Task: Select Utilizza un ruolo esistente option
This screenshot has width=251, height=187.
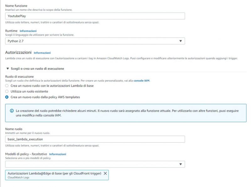Action: [x=7, y=91]
